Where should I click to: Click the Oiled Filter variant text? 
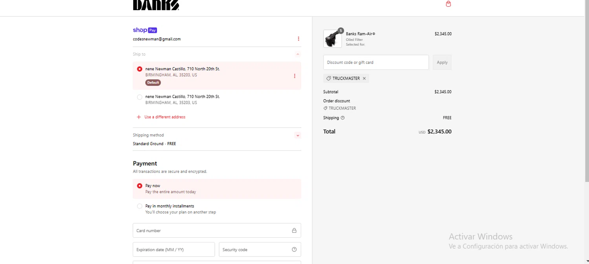pyautogui.click(x=354, y=40)
